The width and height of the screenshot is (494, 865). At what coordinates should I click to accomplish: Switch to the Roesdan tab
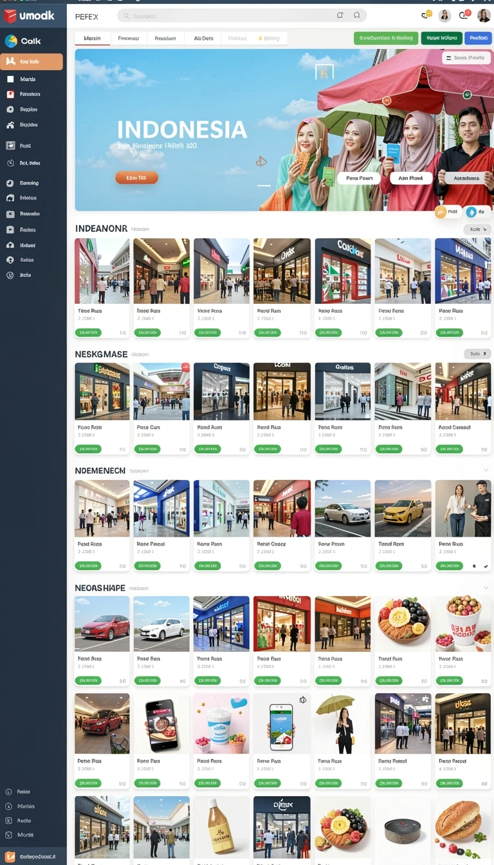pyautogui.click(x=165, y=39)
